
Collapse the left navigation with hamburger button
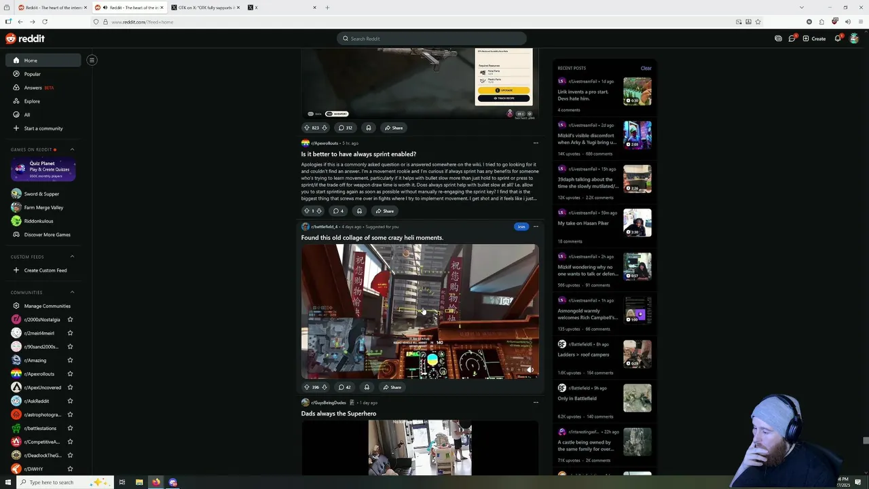92,60
